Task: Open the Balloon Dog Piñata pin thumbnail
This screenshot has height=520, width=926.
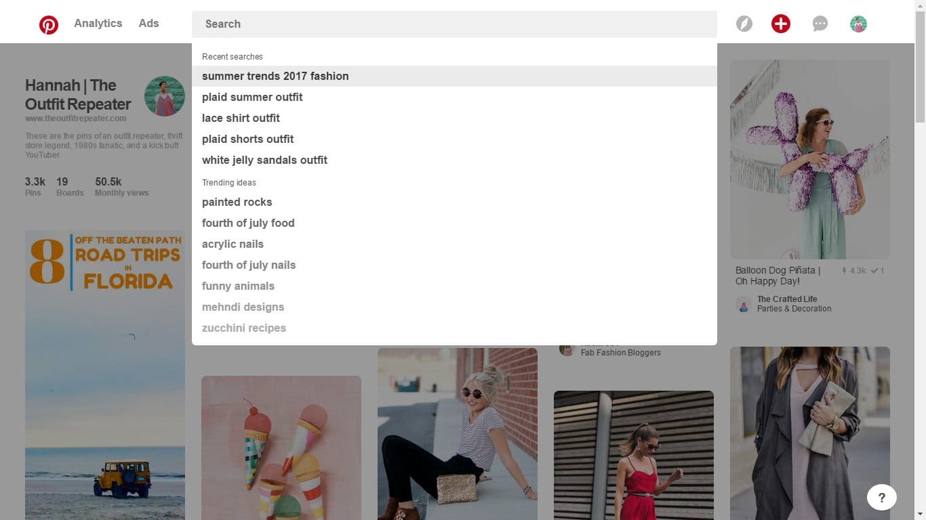Action: pyautogui.click(x=809, y=158)
